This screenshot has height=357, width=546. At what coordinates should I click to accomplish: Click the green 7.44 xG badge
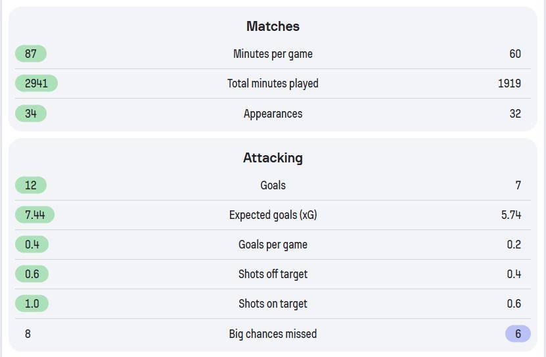coord(35,215)
